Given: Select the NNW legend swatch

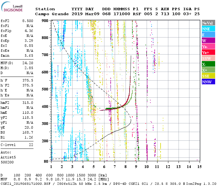Looking at the screenshot, I should [208, 82].
